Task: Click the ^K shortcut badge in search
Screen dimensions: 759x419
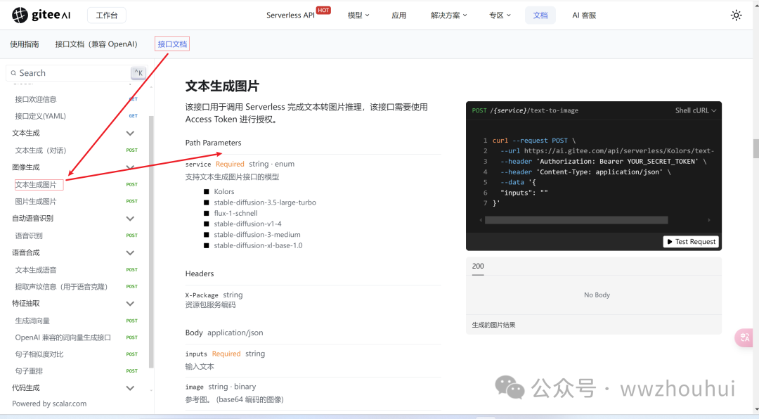Action: click(138, 72)
